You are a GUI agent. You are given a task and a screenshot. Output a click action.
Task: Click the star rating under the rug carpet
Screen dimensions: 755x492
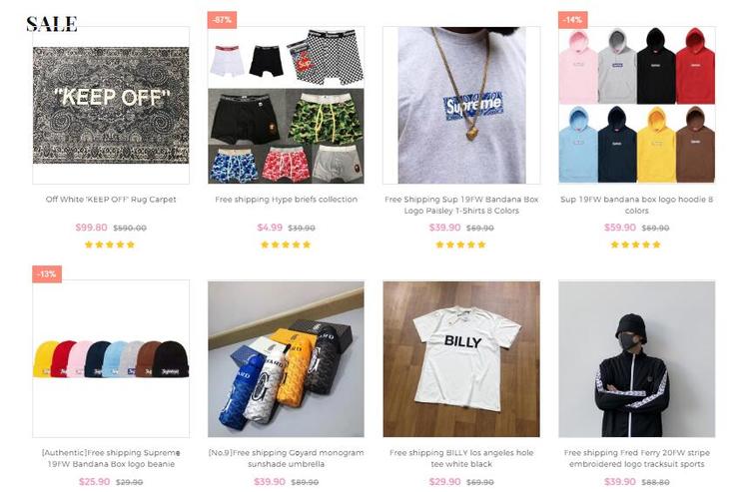110,245
